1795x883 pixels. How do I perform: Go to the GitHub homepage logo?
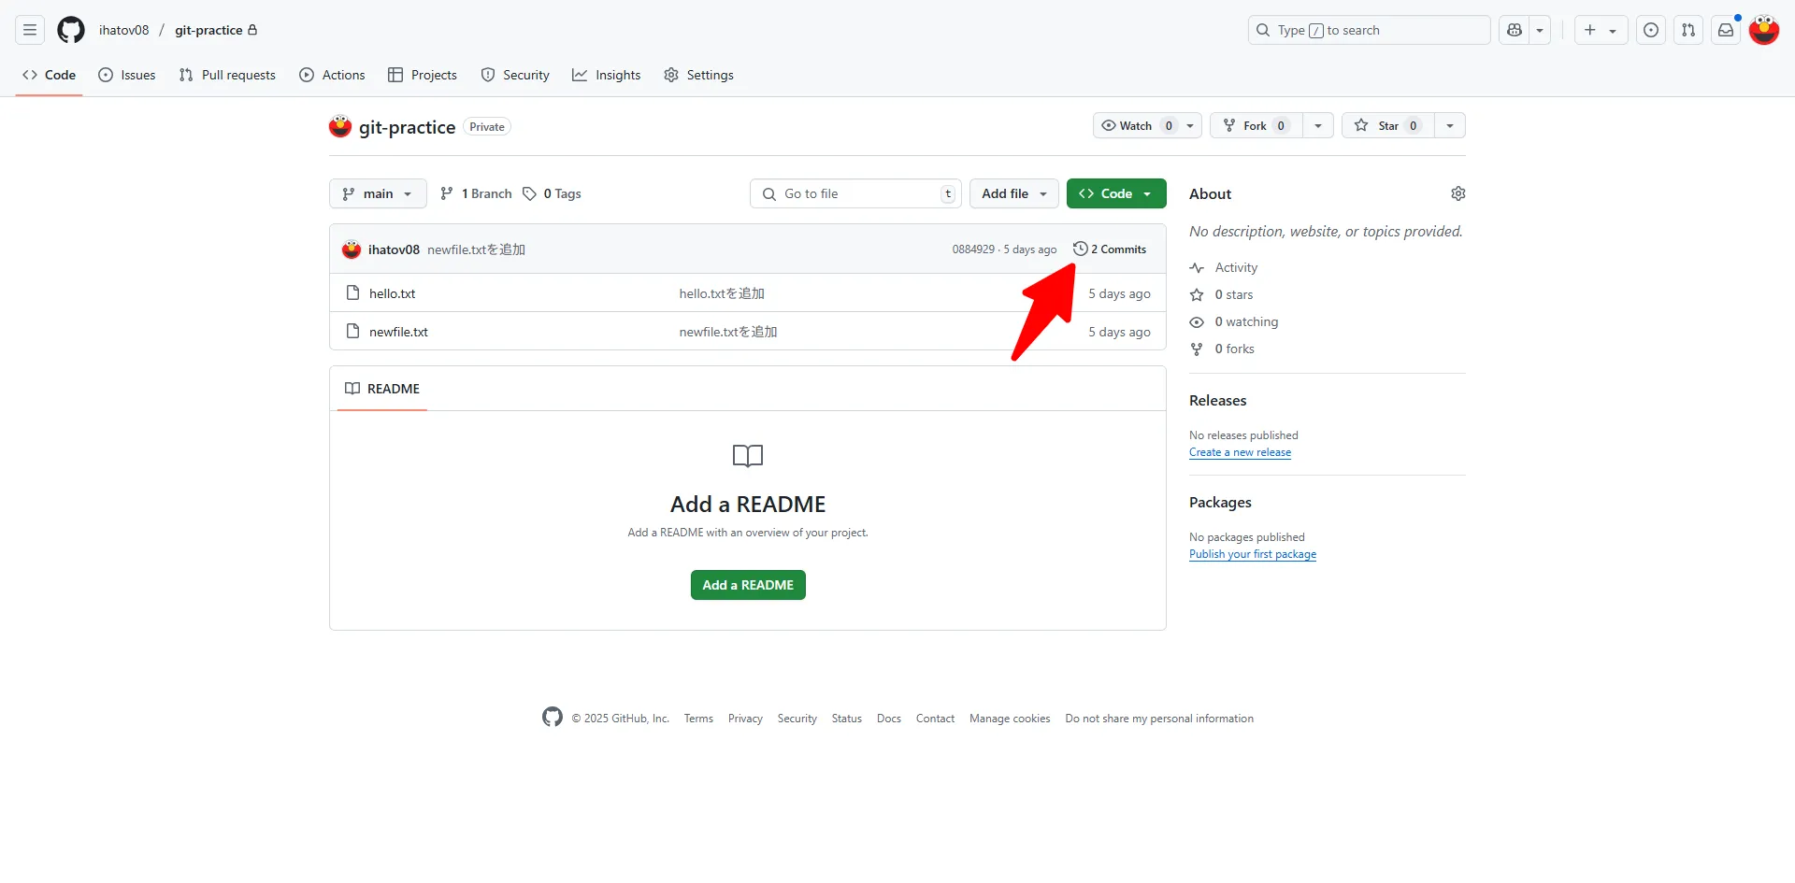(71, 30)
